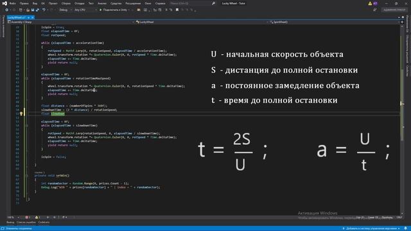Screen dimensions: 411x231
Task: Open the Проект menu
Action: 53,3
